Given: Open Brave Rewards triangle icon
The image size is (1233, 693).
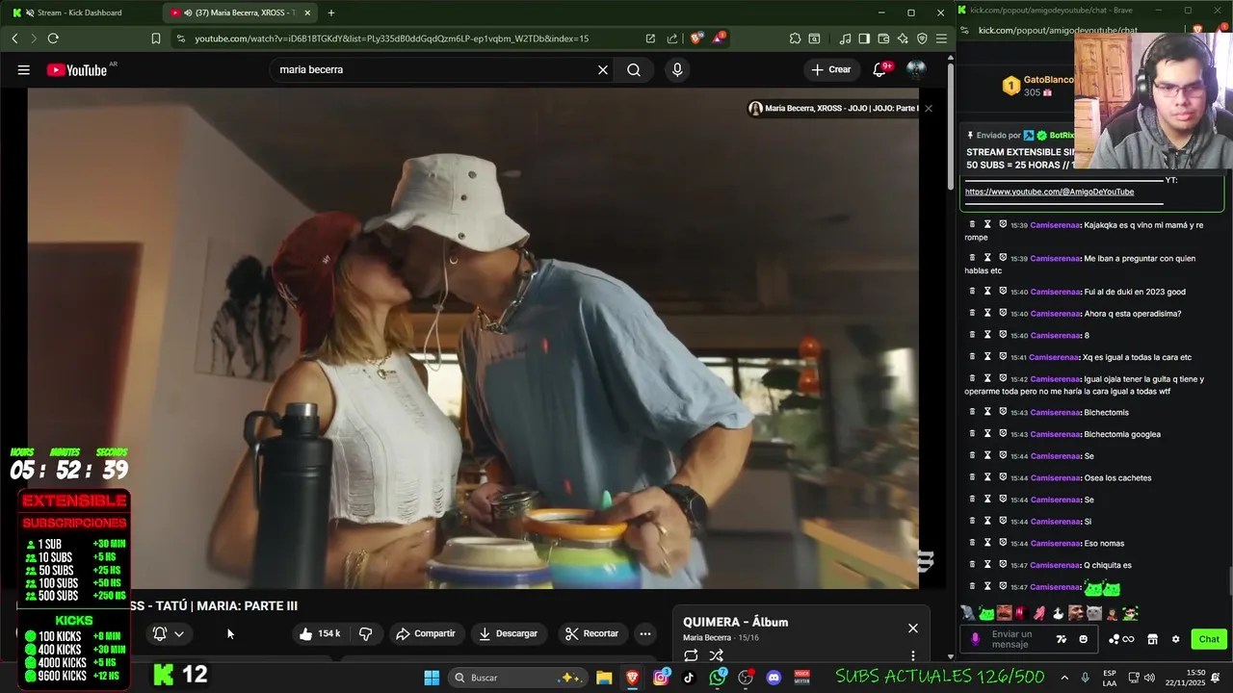Looking at the screenshot, I should (718, 38).
